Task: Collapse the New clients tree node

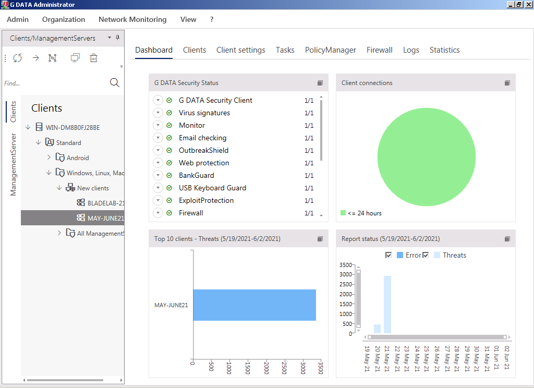Action: coord(59,188)
